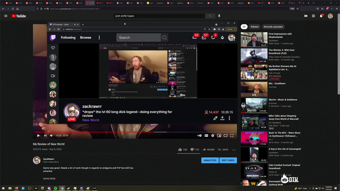Open the more actions ellipsis under video
The height and width of the screenshot is (191, 340).
point(234,150)
